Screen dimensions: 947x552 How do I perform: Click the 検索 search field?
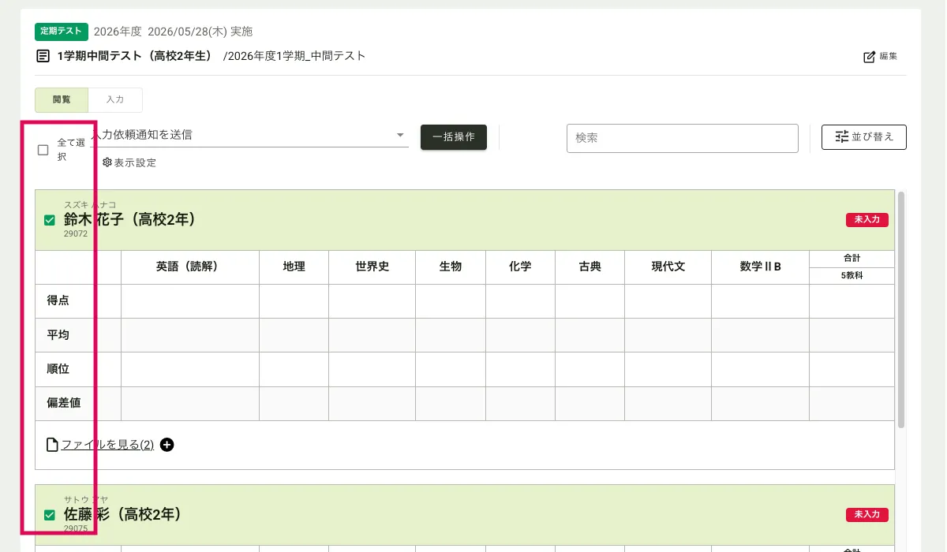(682, 138)
